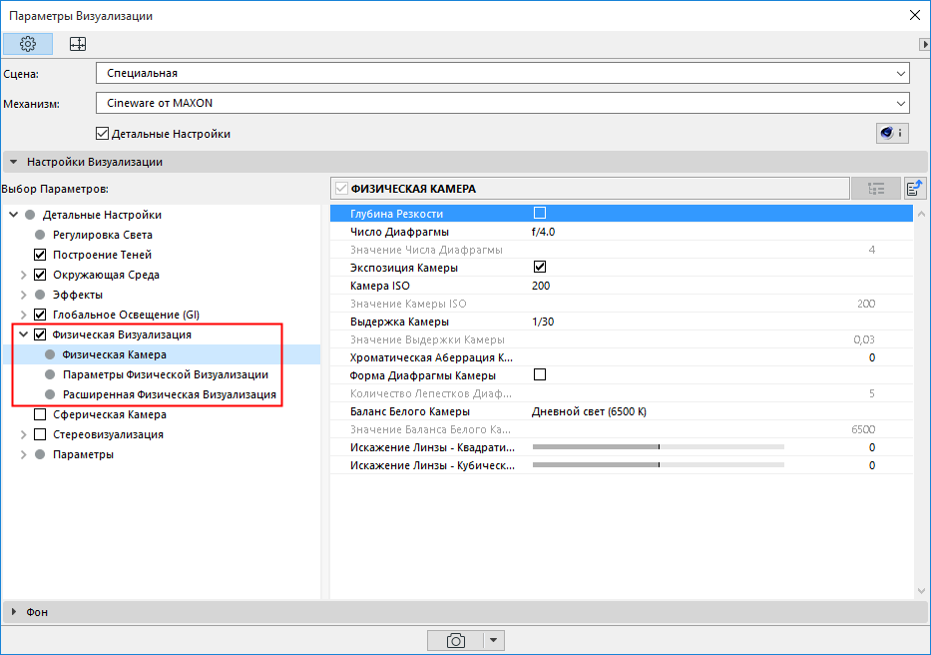Enable the Форма Диафрагмы Камеры checkbox
This screenshot has height=655, width=931.
540,374
